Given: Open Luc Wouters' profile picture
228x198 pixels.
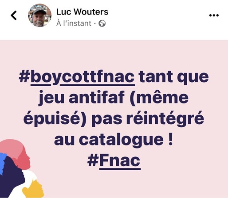Looking at the screenshot, I should tap(39, 15).
